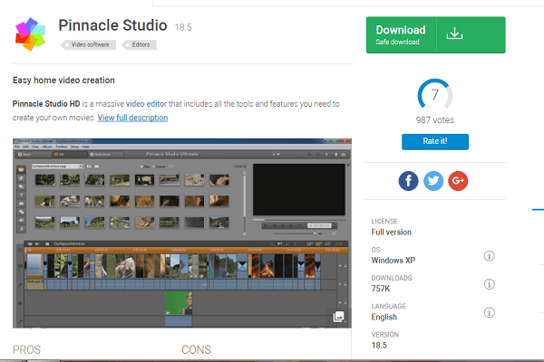The image size is (544, 362).
Task: Open the View full description link
Action: click(x=132, y=118)
